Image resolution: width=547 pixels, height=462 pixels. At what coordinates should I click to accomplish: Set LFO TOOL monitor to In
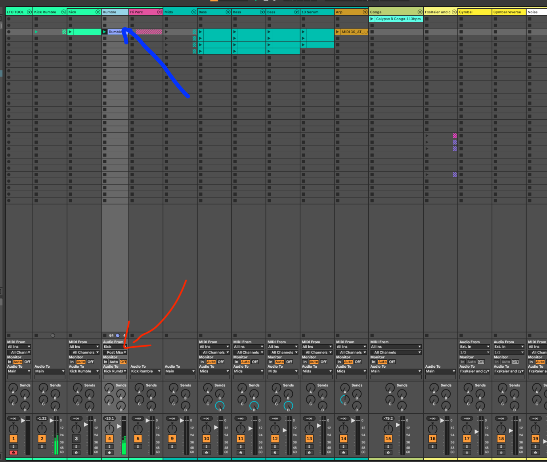coord(10,362)
